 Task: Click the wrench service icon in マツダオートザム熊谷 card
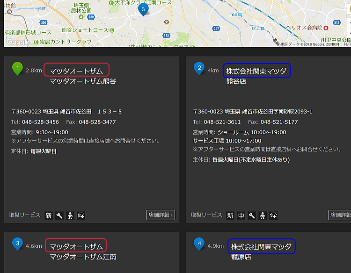click(x=59, y=216)
